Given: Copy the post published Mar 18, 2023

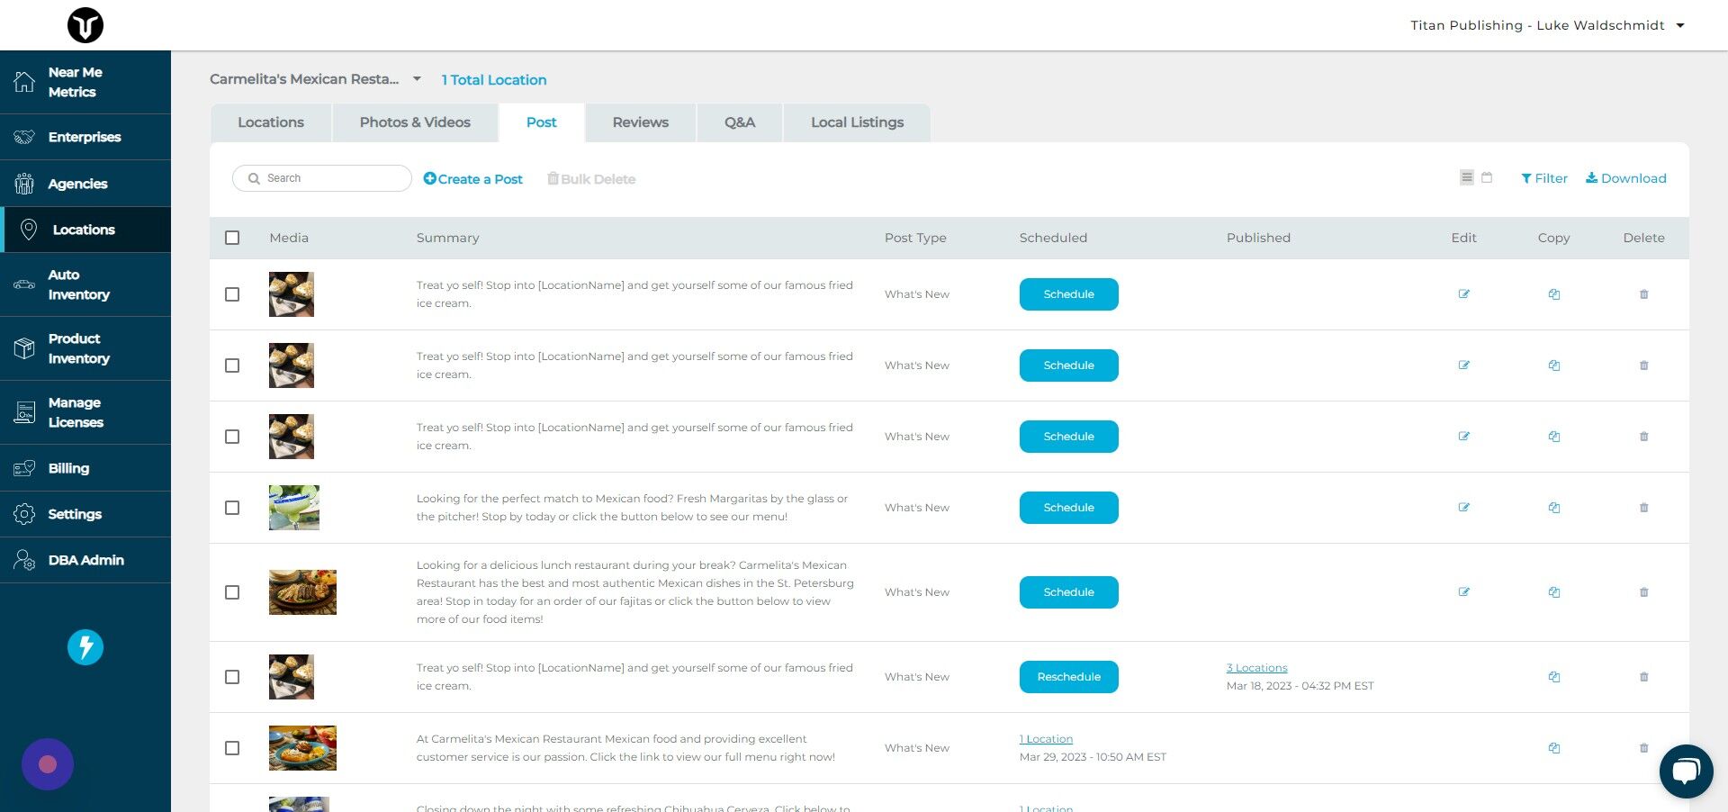Looking at the screenshot, I should [1554, 677].
